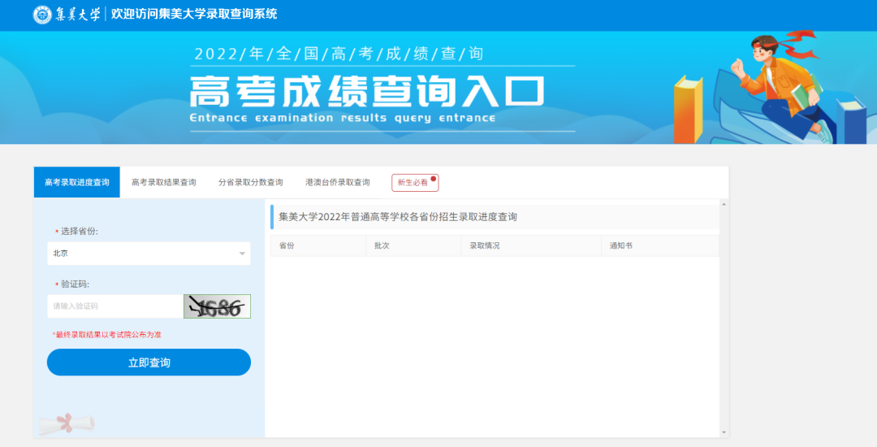Open the 分省录取分数查询 tab
Viewport: 877px width, 447px height.
251,182
